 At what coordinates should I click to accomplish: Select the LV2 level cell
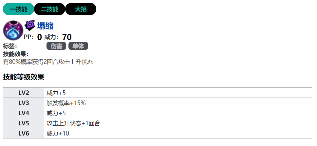pyautogui.click(x=24, y=93)
